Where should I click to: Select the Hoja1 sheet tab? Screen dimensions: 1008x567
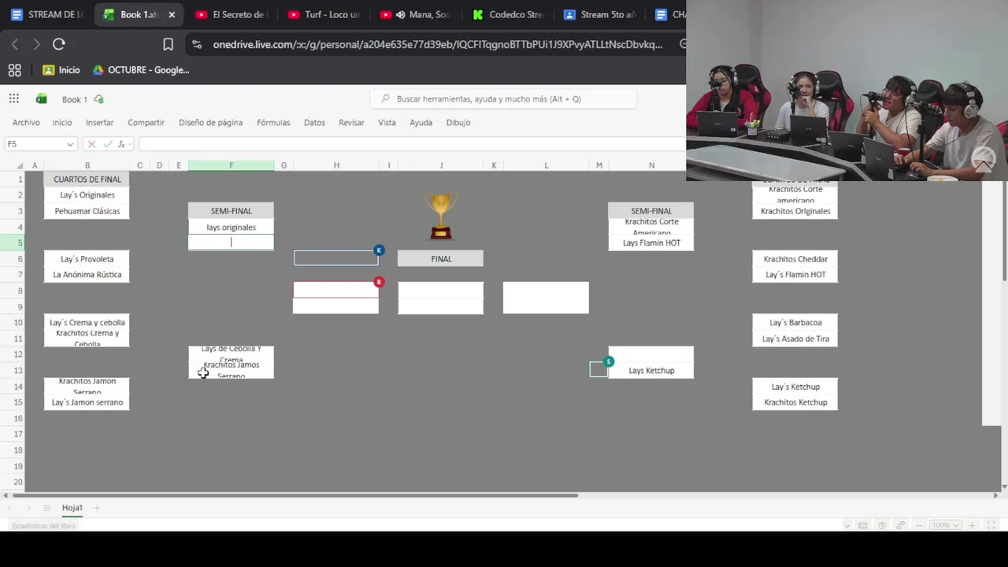72,508
